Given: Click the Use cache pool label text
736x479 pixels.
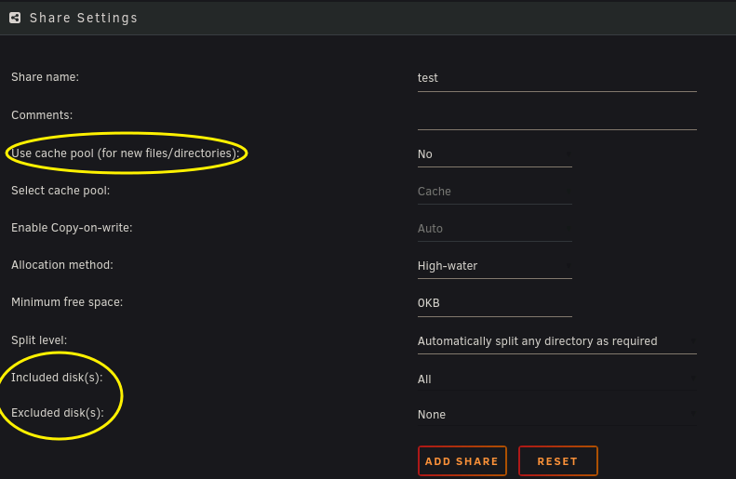Looking at the screenshot, I should (125, 153).
